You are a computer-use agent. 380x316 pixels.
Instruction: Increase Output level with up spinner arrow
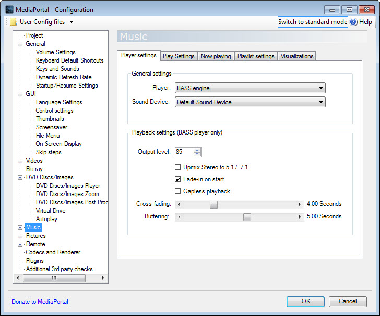[x=197, y=150]
